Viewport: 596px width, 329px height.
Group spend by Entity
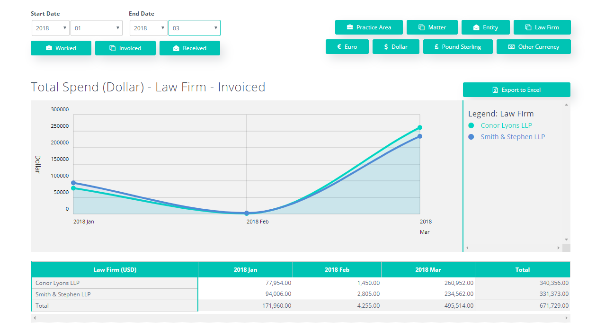click(x=485, y=27)
